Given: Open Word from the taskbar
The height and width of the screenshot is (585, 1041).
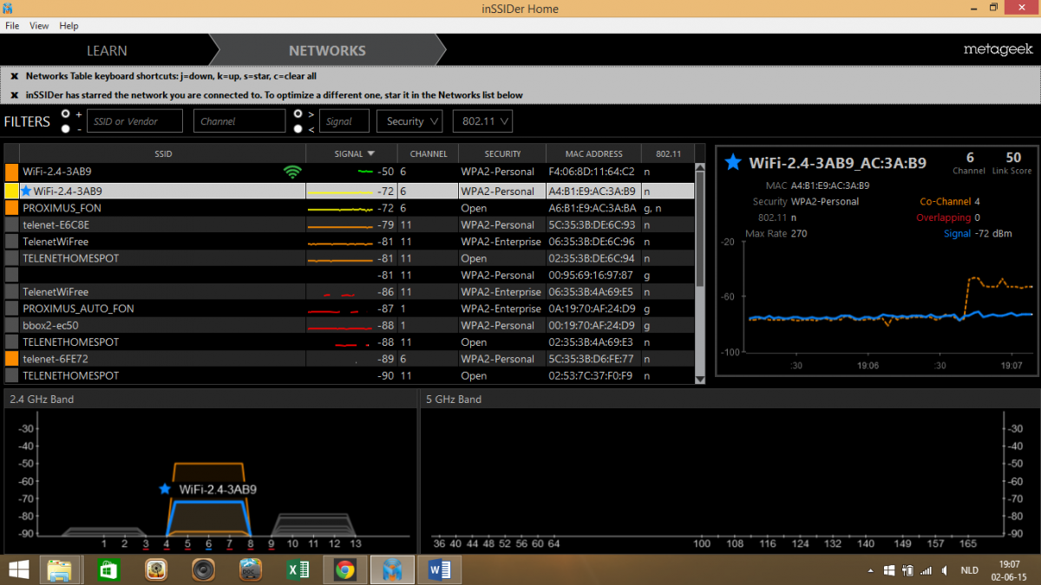Looking at the screenshot, I should click(x=440, y=569).
